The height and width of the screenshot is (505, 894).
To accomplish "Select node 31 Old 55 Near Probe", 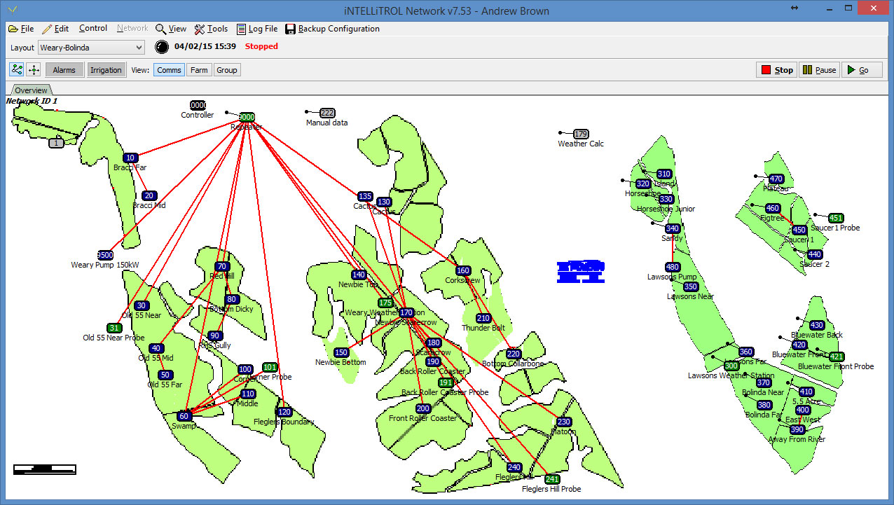I will [x=114, y=328].
